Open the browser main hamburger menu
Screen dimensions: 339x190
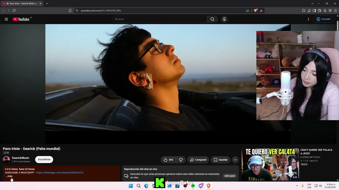335,11
